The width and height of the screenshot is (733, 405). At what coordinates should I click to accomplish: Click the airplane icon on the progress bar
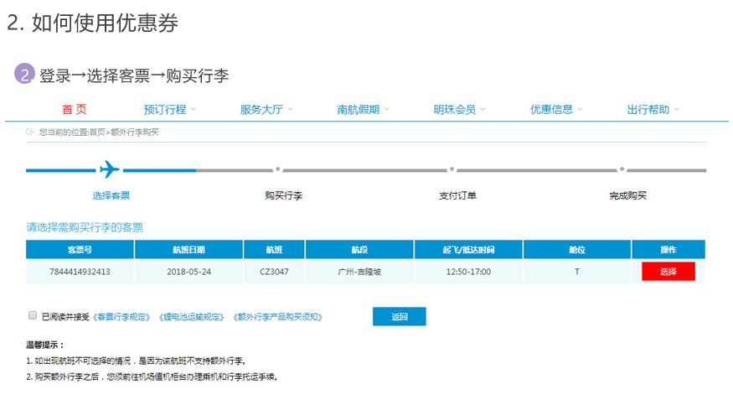coord(109,169)
